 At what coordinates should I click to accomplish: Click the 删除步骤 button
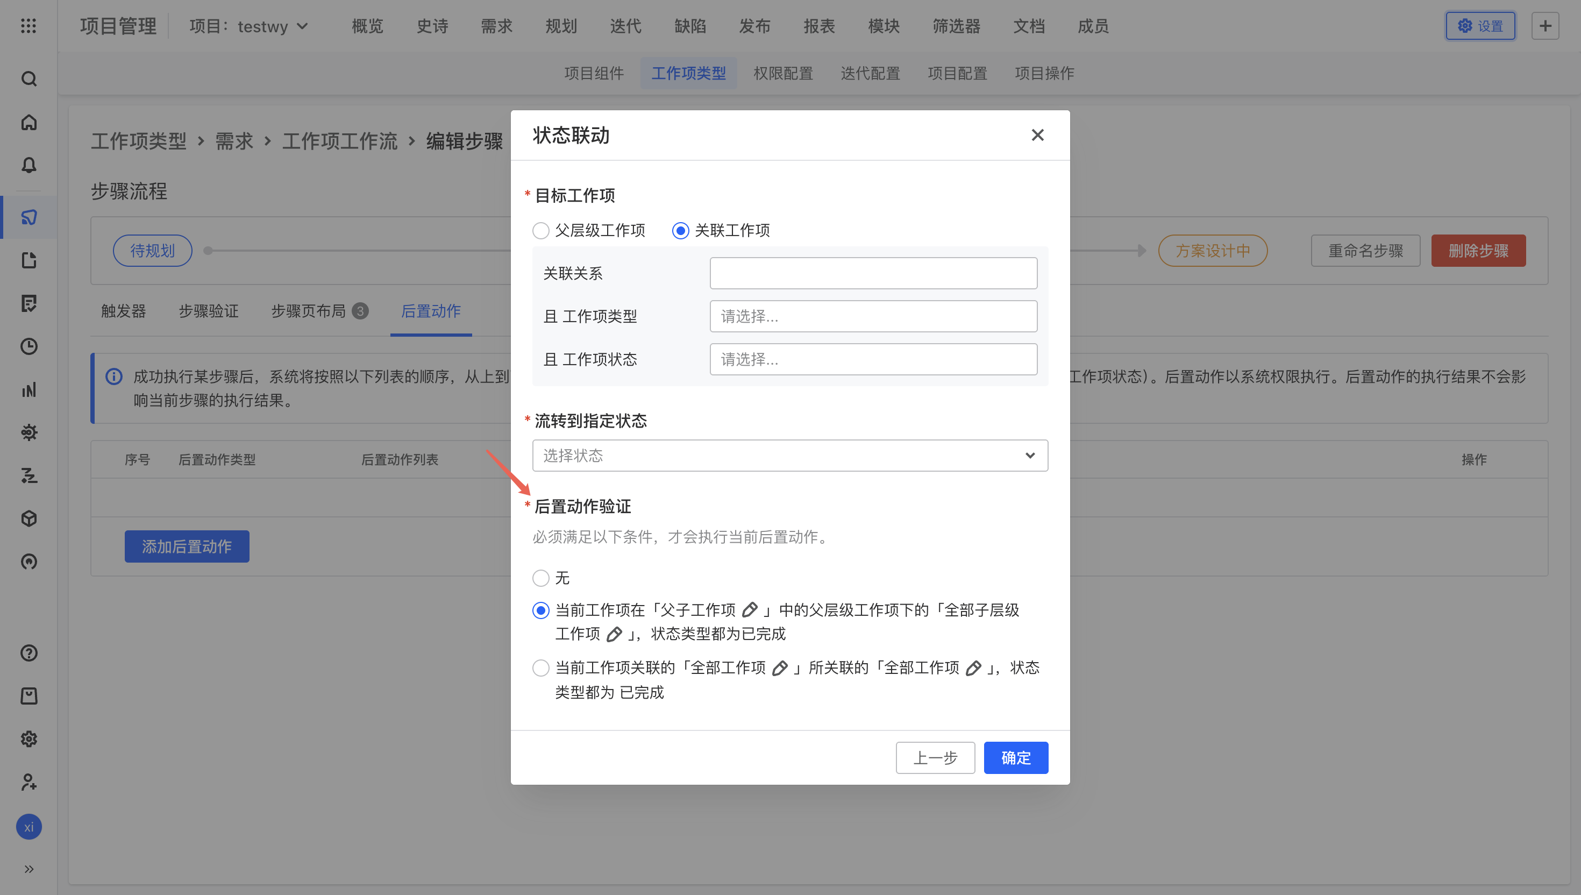[1478, 250]
